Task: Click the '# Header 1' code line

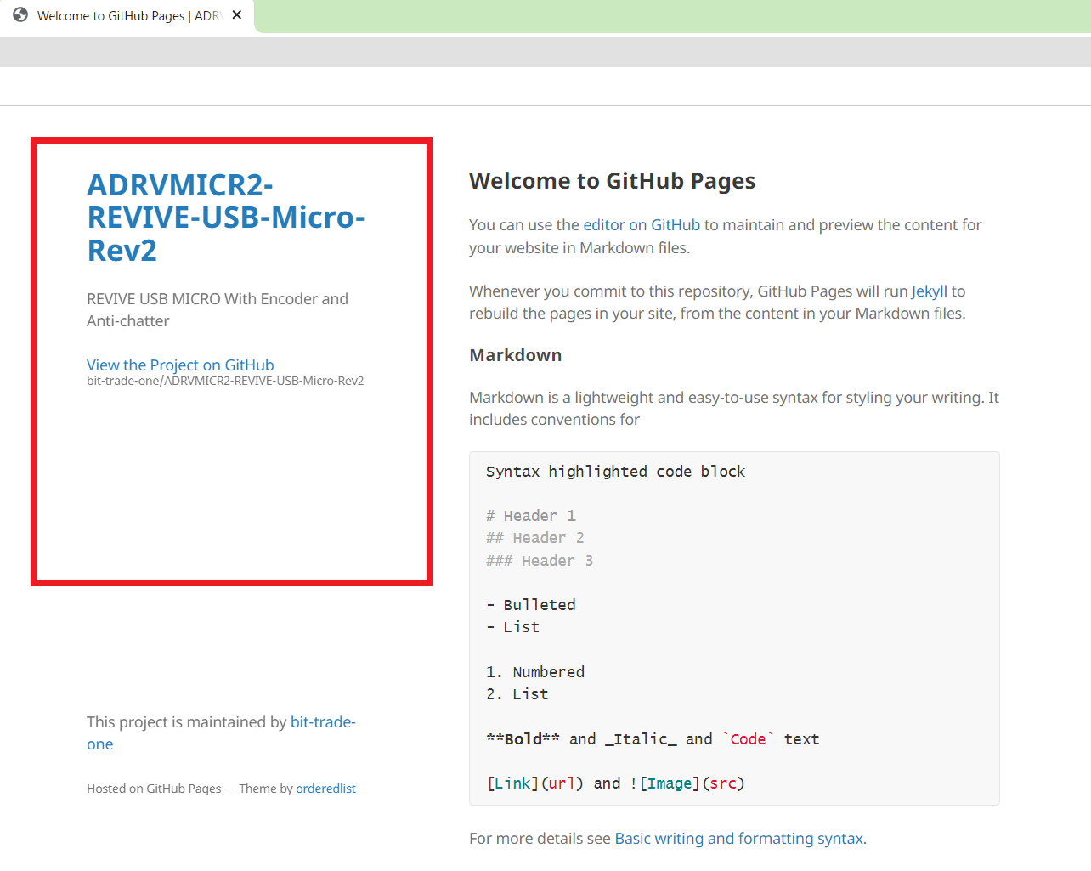Action: [x=531, y=516]
